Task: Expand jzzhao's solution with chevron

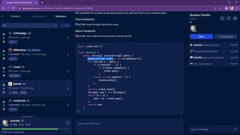Action: pos(68,88)
